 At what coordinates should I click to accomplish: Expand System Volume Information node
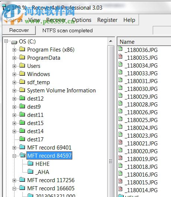click(14, 91)
